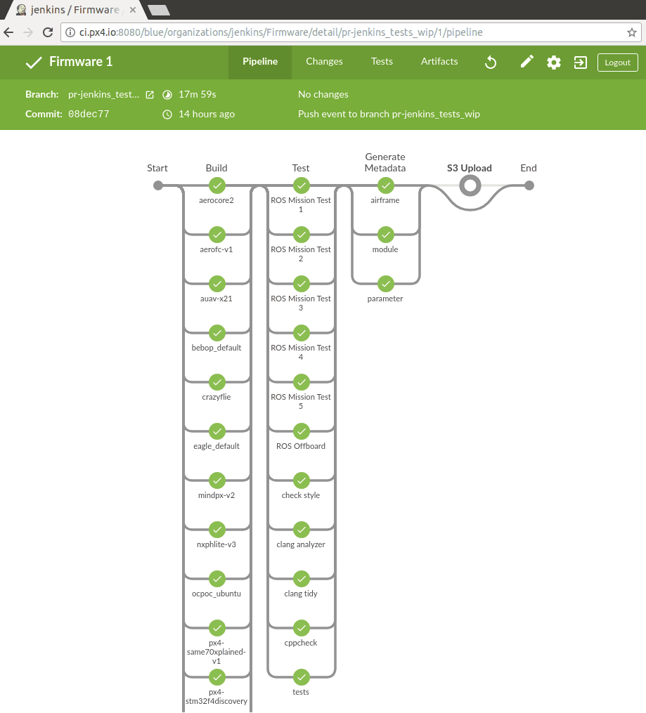Select the crazyflie build step node
646x713 pixels.
217,382
